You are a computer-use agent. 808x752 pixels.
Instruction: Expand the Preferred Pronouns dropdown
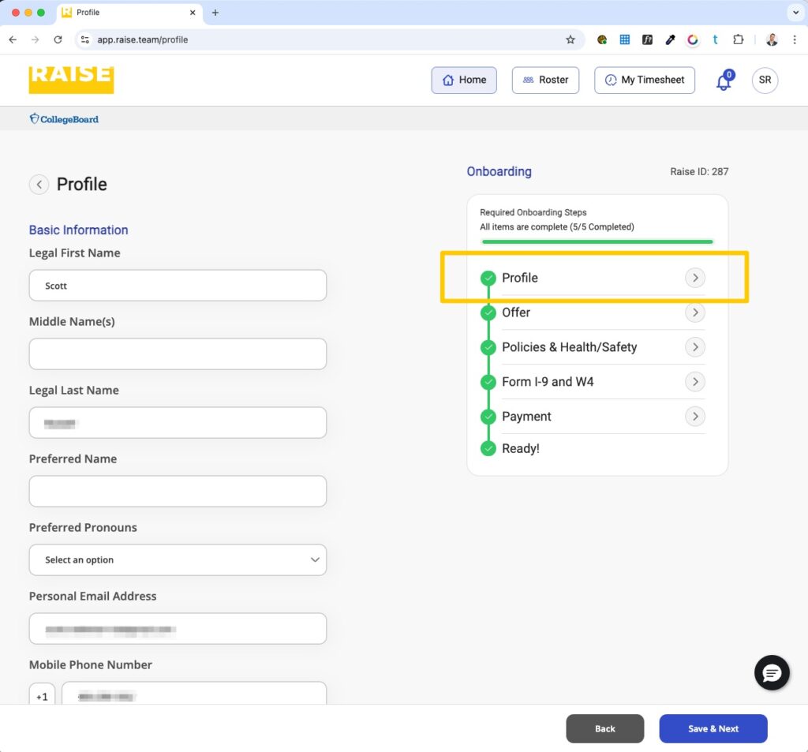pyautogui.click(x=178, y=559)
